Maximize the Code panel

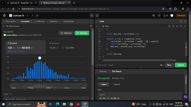(181, 21)
